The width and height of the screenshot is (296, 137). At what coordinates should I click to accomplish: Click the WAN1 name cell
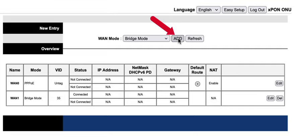point(15,98)
